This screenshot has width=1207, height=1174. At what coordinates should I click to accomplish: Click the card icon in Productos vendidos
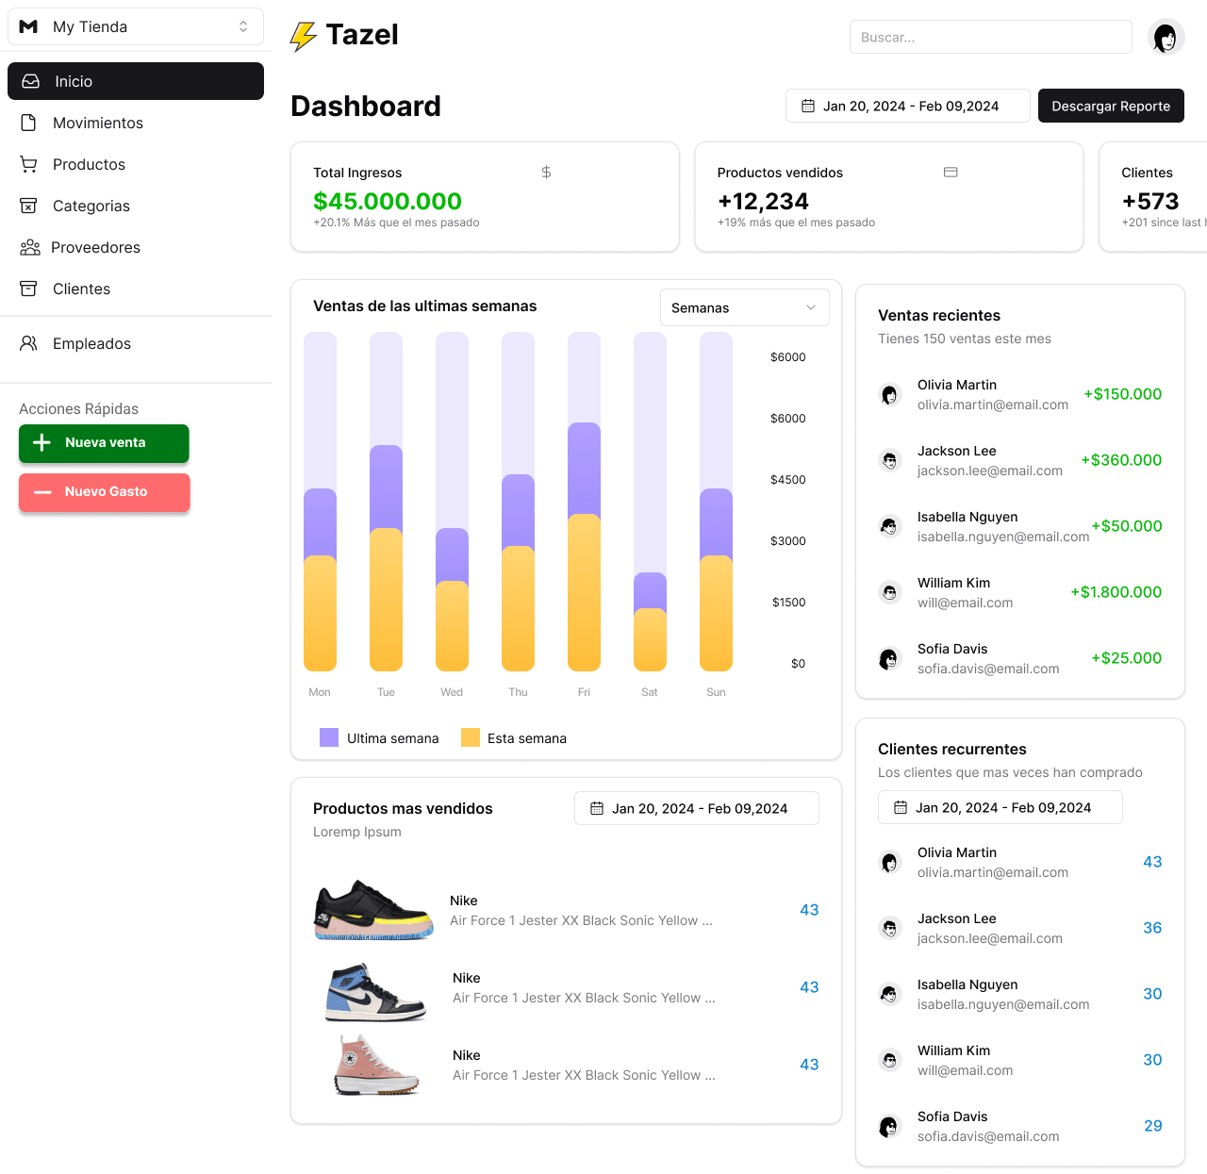(951, 172)
